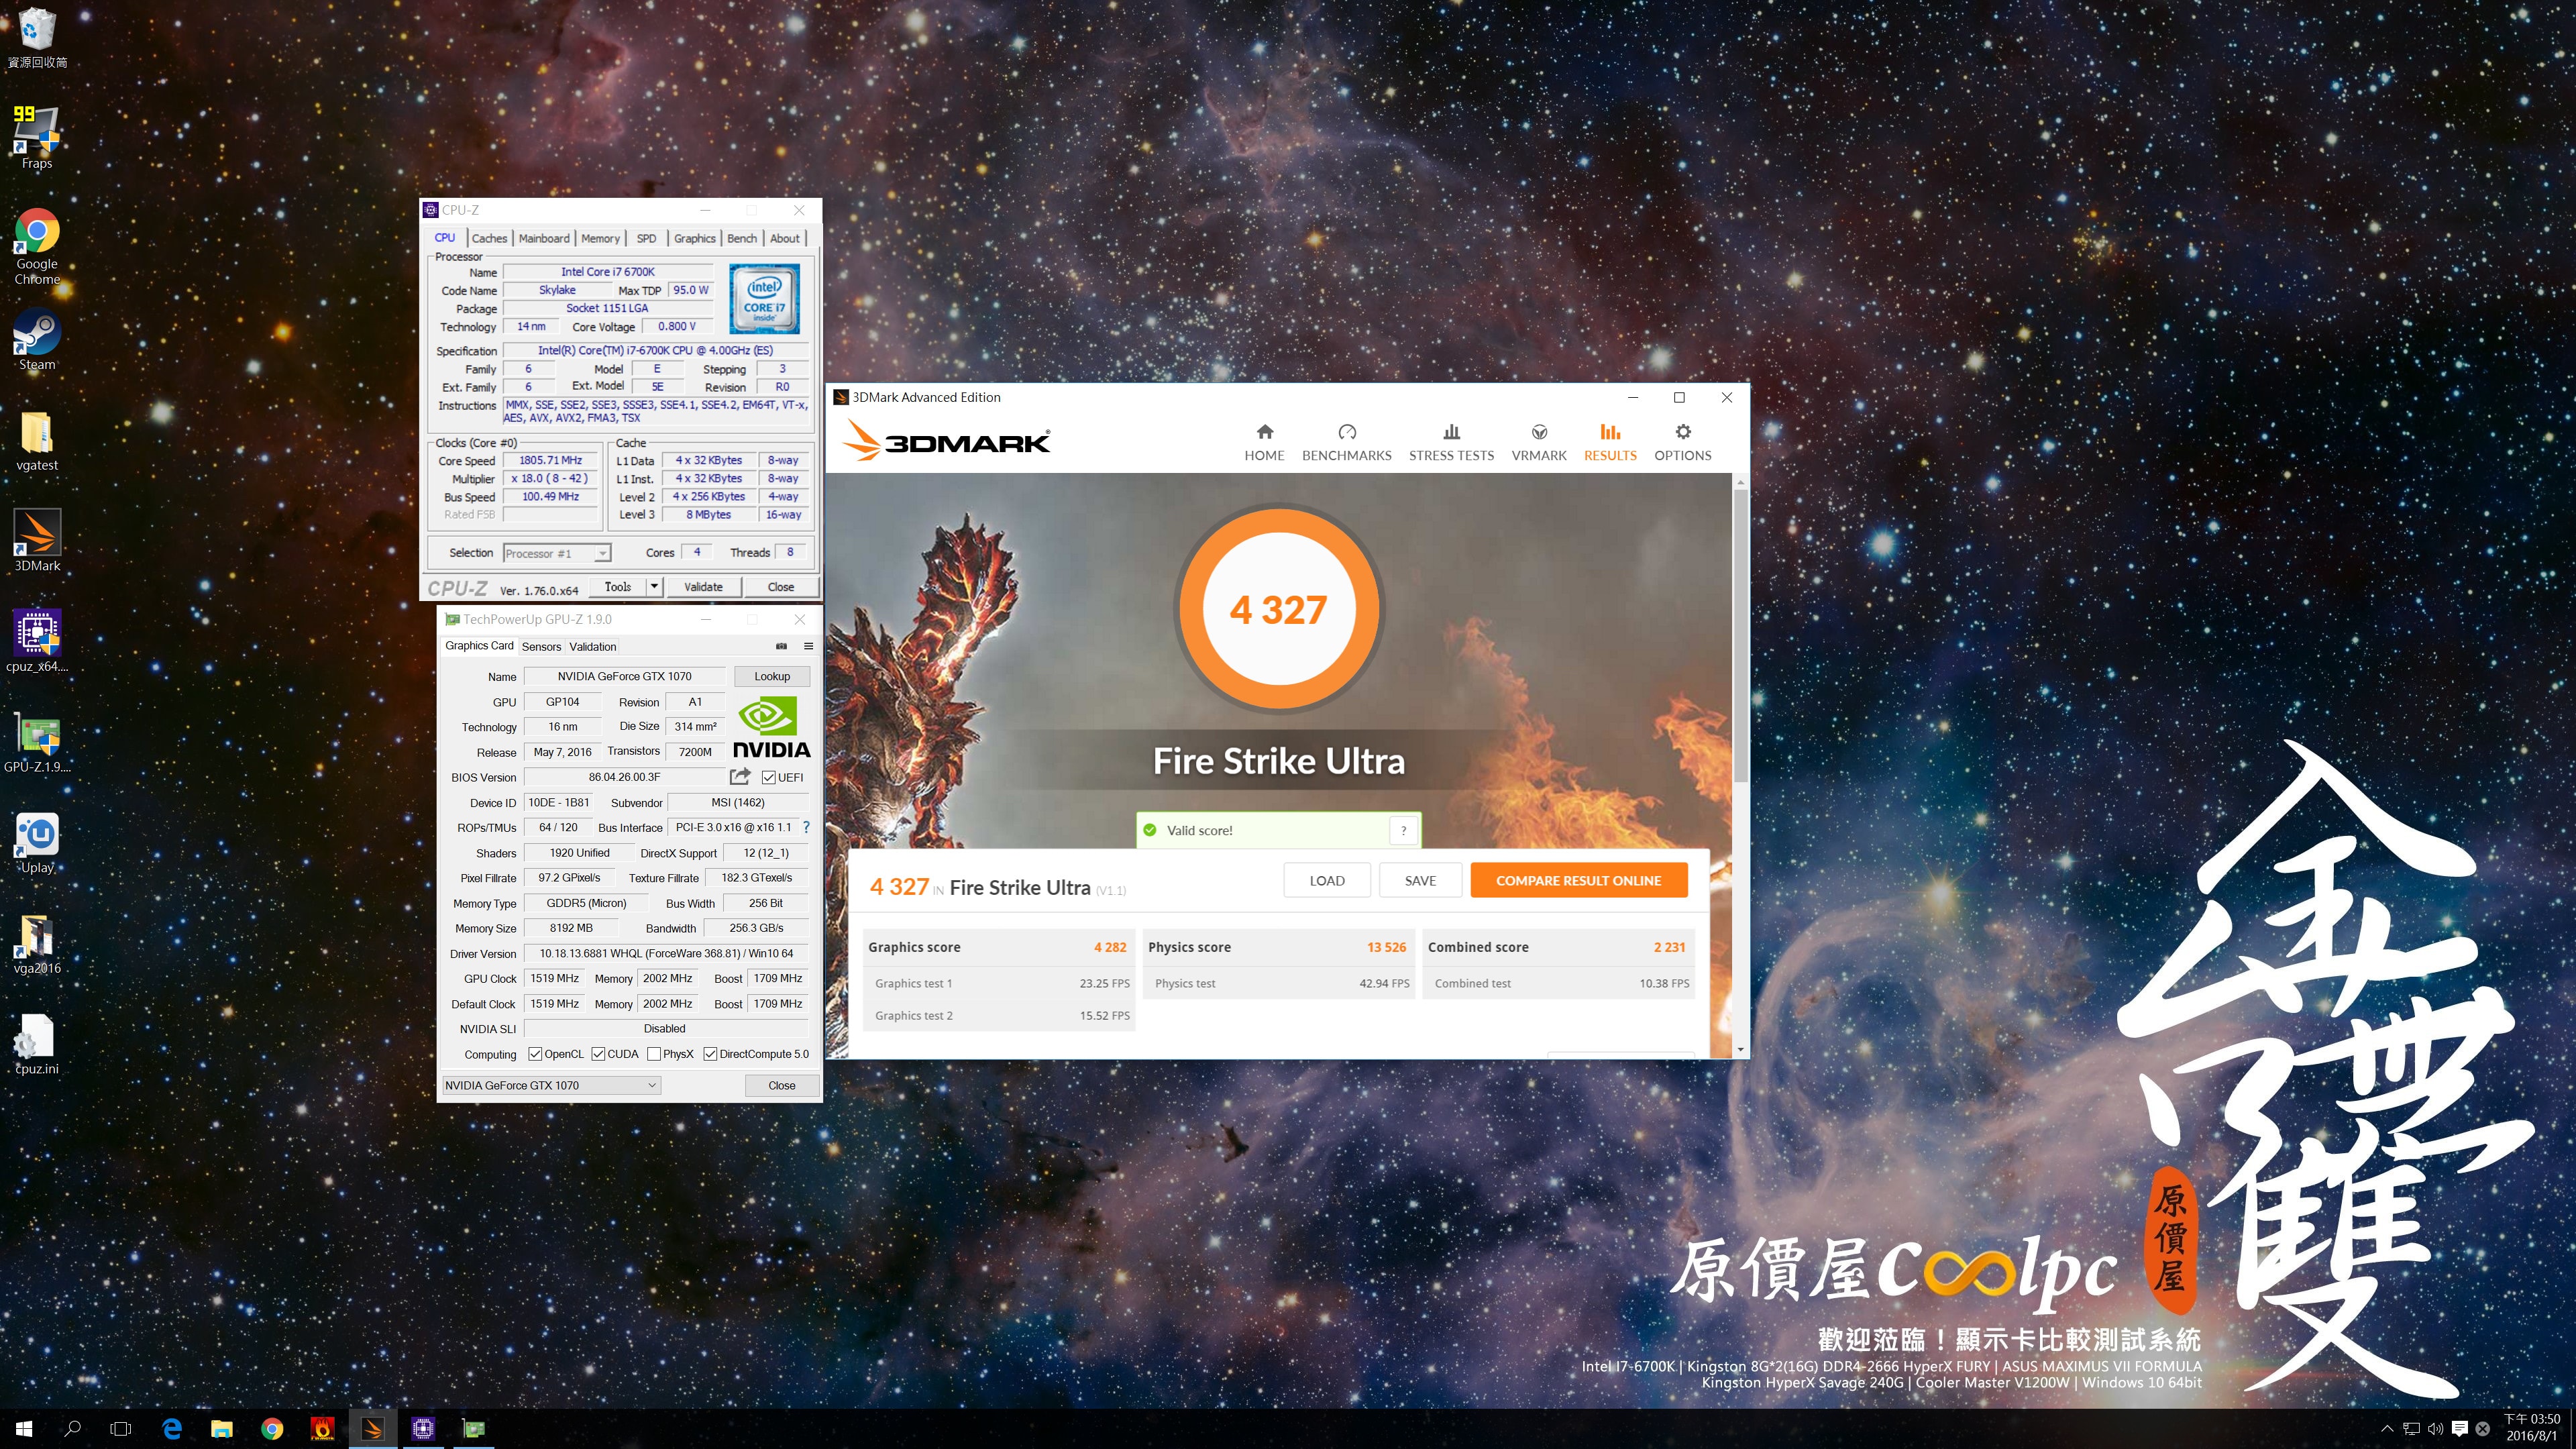Screen dimensions: 2576x1449
Task: Click the Intel Core i7 logo in CPU-Z
Action: click(x=764, y=298)
